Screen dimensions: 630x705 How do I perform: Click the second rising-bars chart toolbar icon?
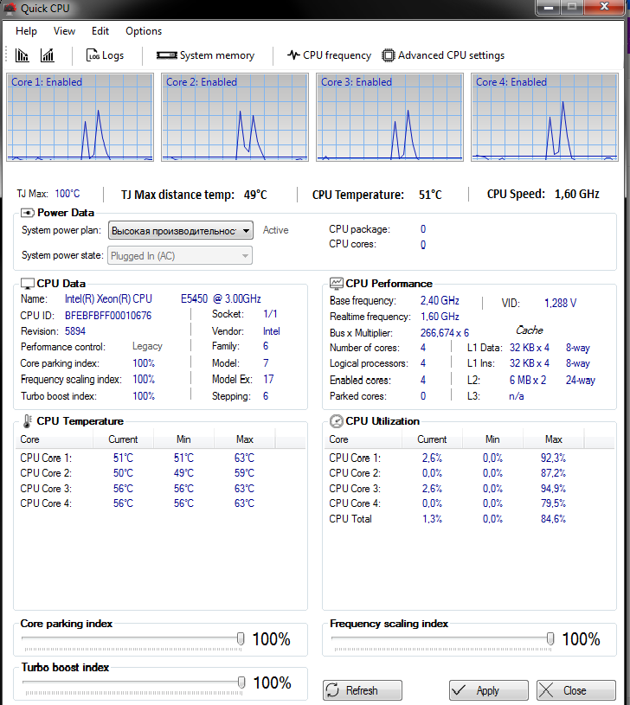pyautogui.click(x=48, y=55)
